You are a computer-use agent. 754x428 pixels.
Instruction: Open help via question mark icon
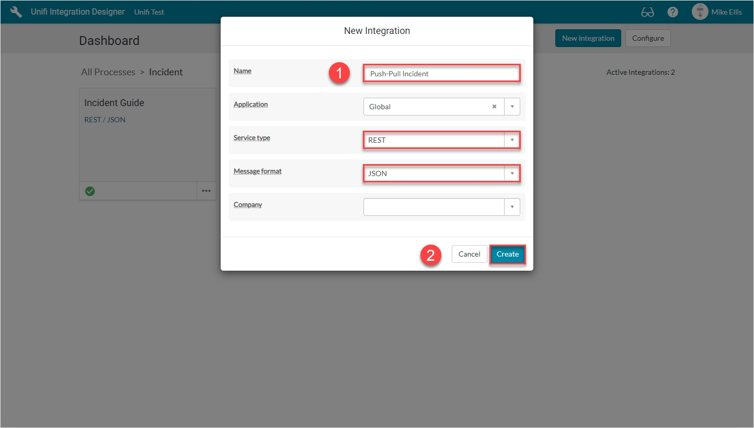[673, 12]
